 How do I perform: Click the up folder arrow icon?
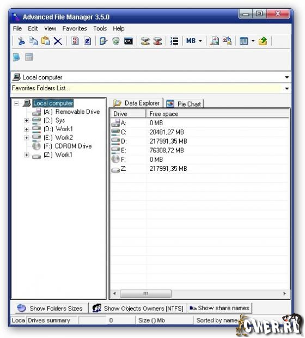tap(263, 41)
